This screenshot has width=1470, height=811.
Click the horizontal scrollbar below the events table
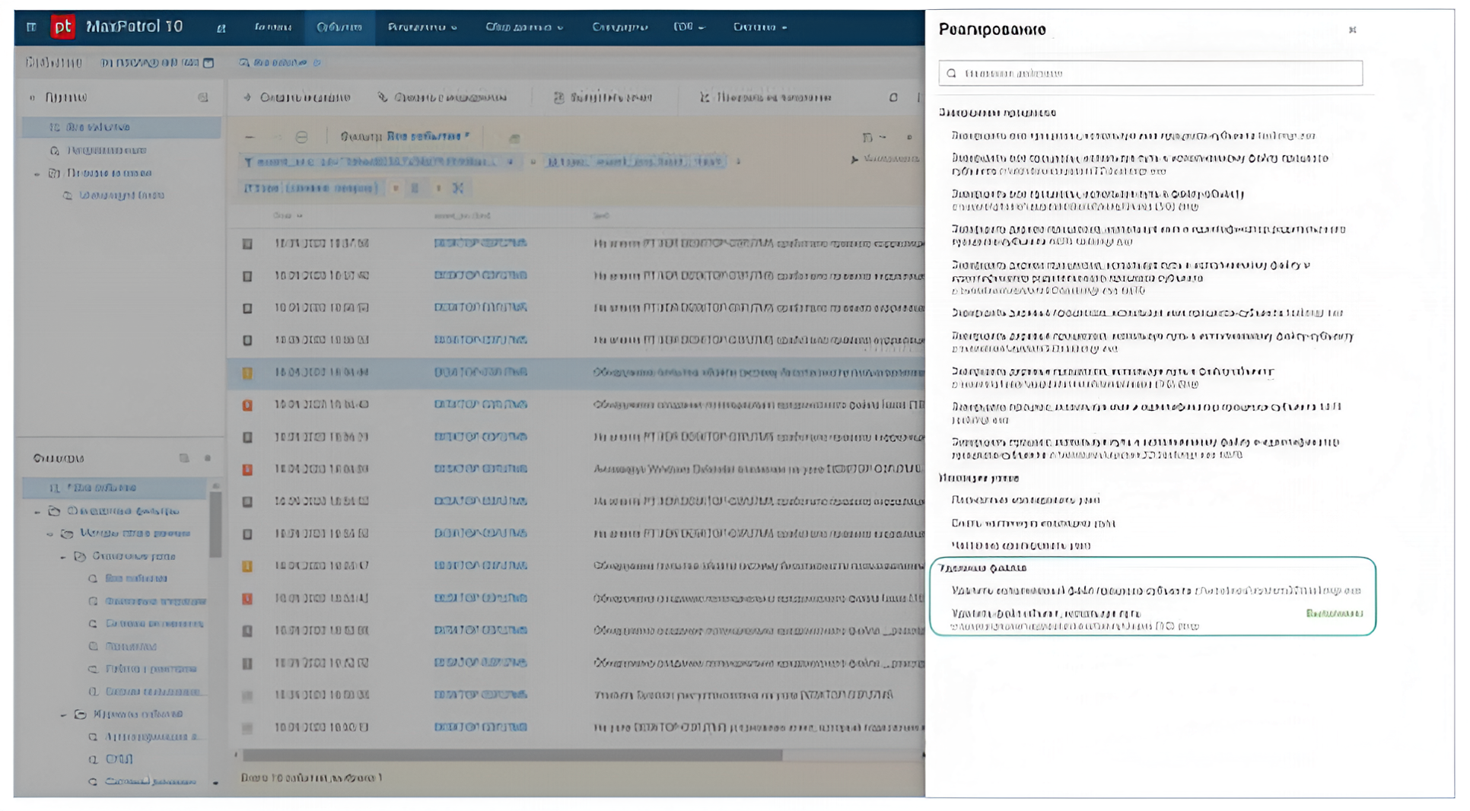[x=511, y=755]
